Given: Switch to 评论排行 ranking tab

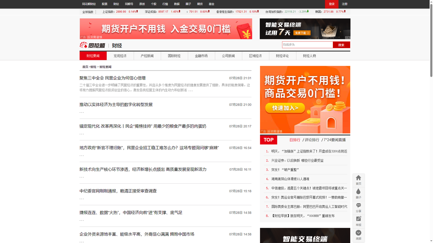Looking at the screenshot, I should click(312, 140).
